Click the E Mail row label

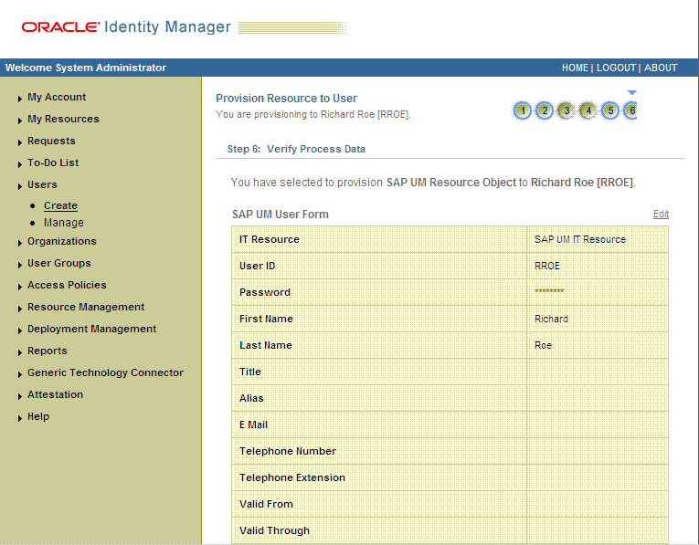[253, 424]
